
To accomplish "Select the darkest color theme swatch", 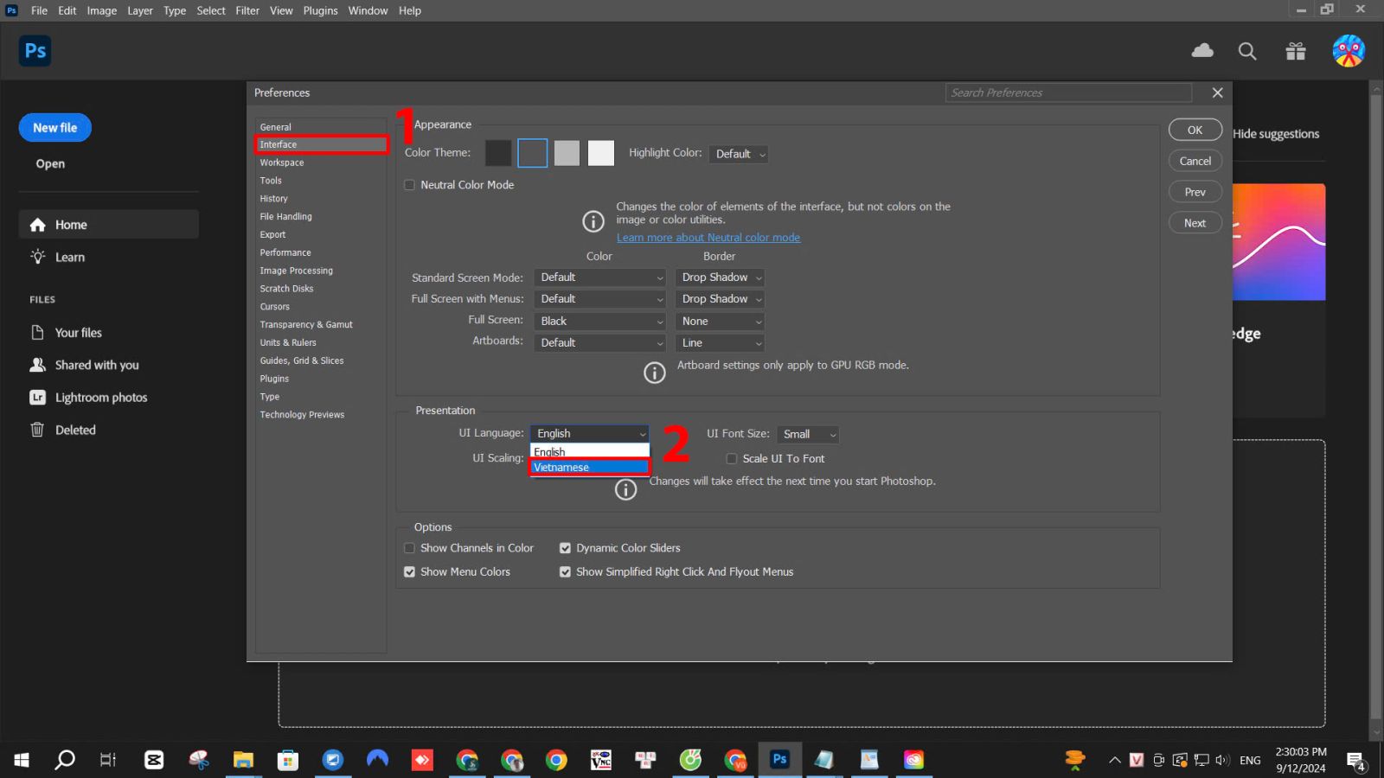I will pyautogui.click(x=498, y=153).
